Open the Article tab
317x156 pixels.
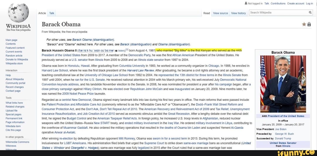point(42,13)
